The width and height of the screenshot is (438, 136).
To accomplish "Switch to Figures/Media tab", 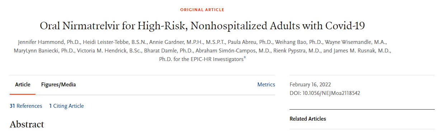I will (58, 85).
